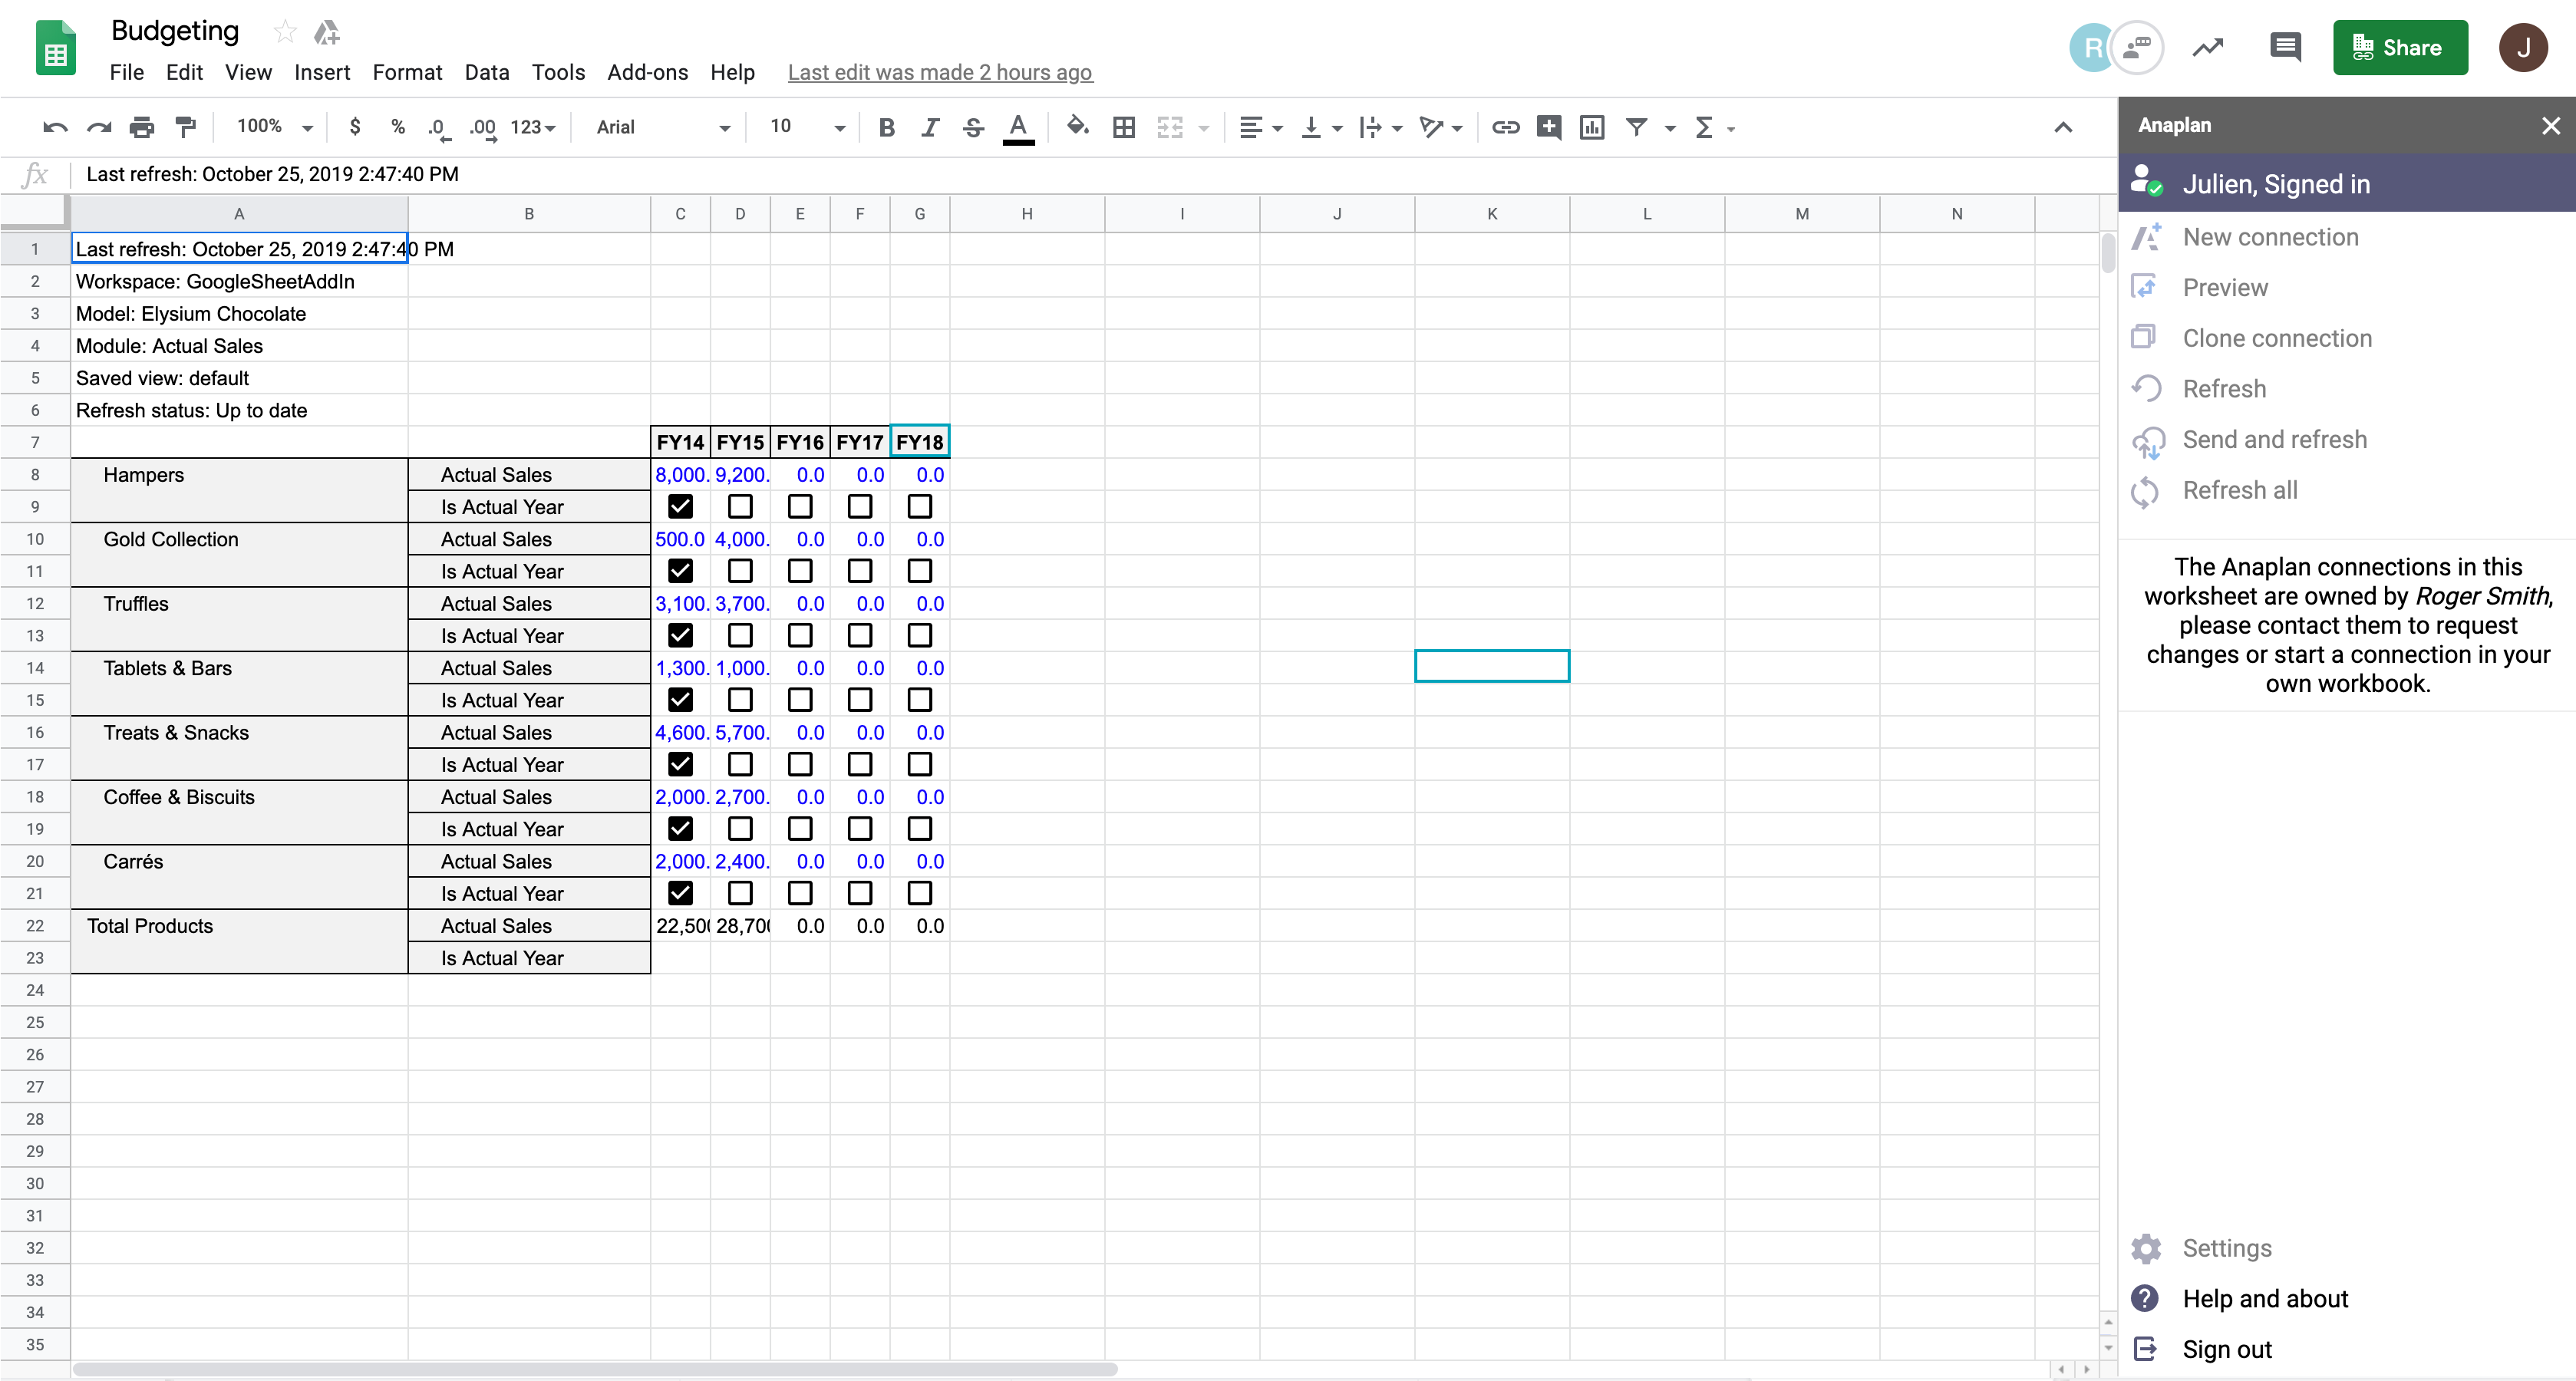Open the Format menu
This screenshot has height=1381, width=2576.
[407, 72]
